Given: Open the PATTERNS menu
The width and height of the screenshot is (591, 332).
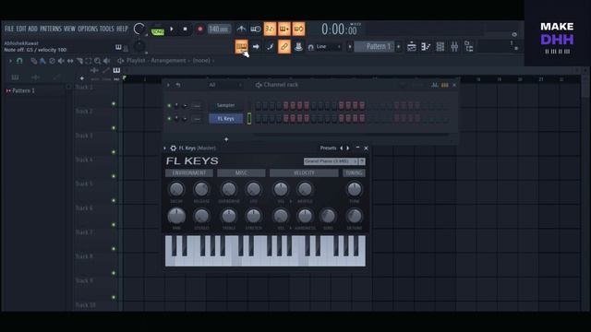Looking at the screenshot, I should [x=51, y=29].
